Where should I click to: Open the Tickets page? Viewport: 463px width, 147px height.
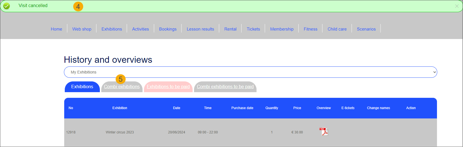(253, 29)
